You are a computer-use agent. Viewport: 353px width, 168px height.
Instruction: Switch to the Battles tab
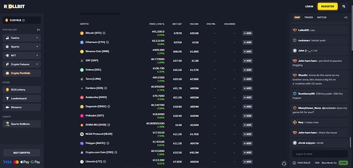click(x=322, y=17)
